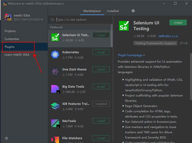The height and width of the screenshot is (143, 192).
Task: Click the Big Data Tools icon
Action: point(55,89)
